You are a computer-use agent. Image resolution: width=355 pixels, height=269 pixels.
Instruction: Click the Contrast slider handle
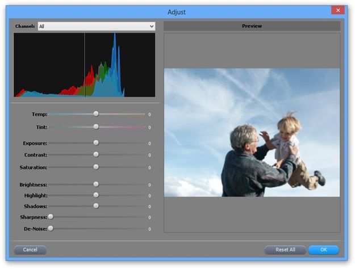[96, 154]
